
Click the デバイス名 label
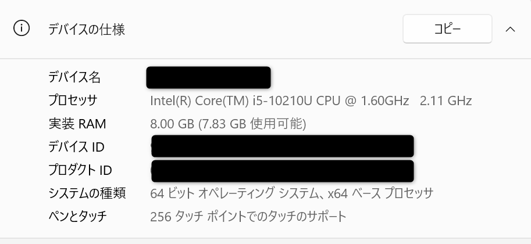(x=74, y=77)
